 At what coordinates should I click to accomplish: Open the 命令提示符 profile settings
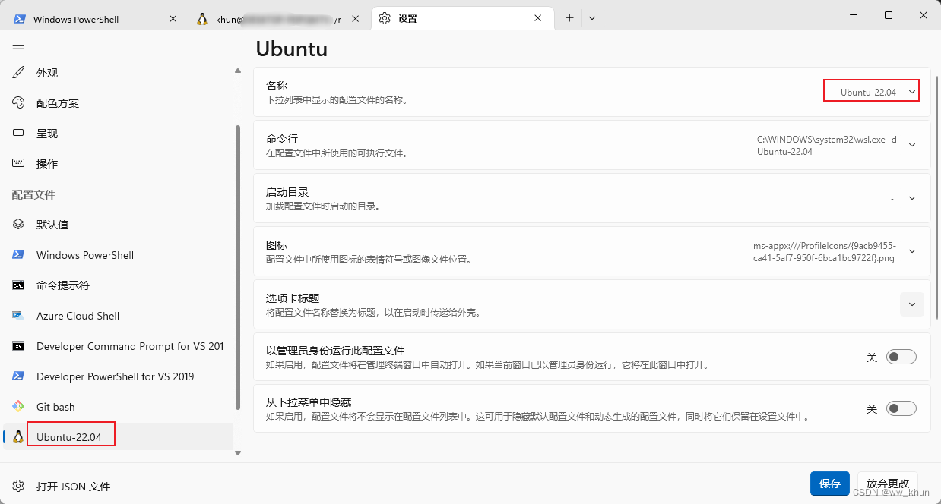(62, 285)
